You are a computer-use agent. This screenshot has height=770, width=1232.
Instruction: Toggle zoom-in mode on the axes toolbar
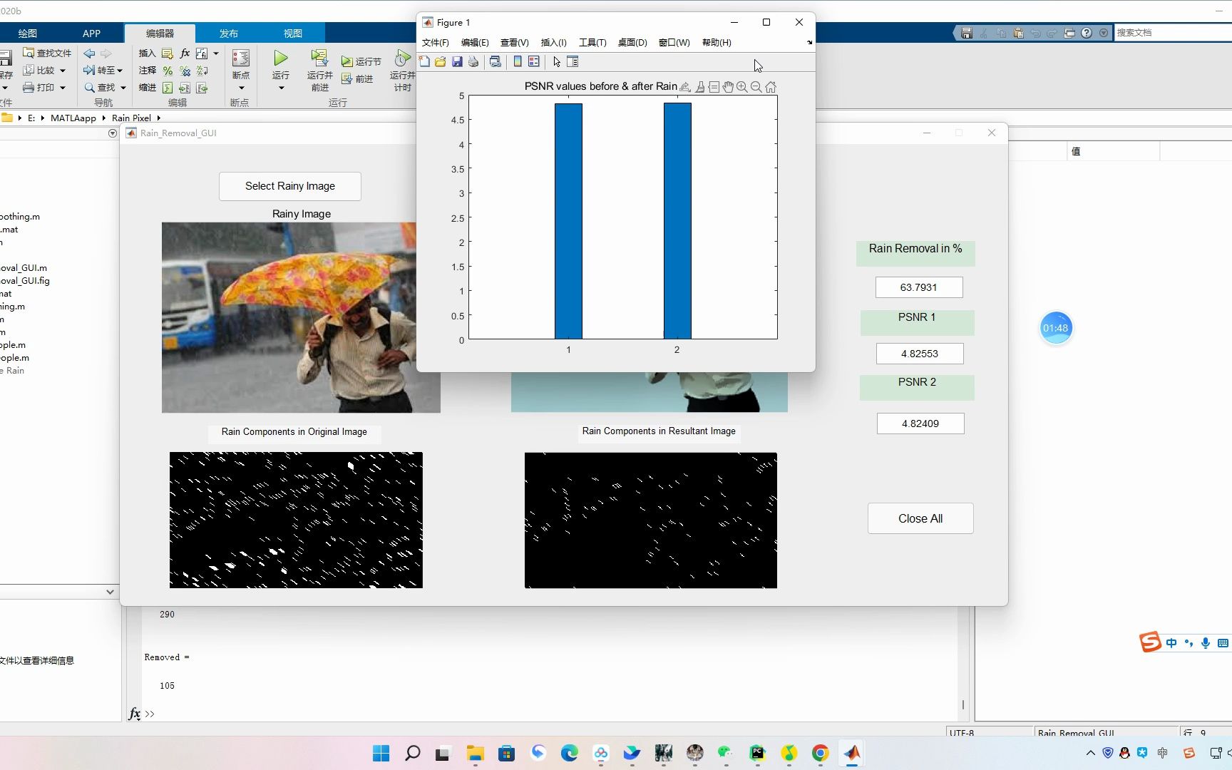(742, 86)
